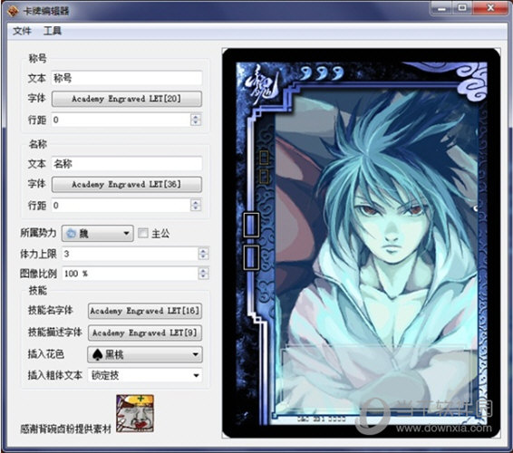Click the faction icon in 所属势力 dropdown

(x=71, y=234)
